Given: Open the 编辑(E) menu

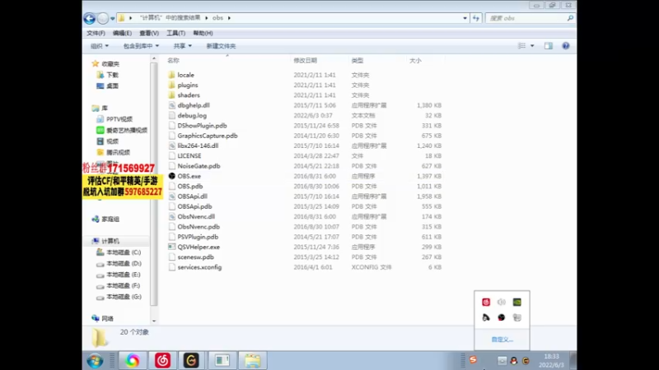Looking at the screenshot, I should (122, 33).
